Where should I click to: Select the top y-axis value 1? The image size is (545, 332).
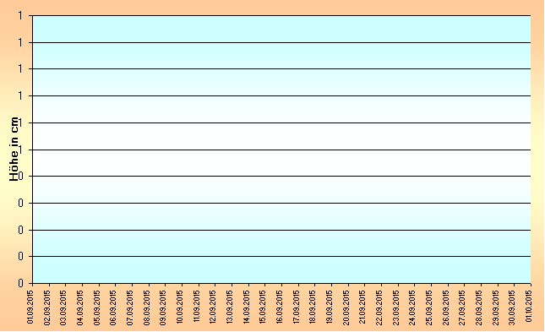pos(20,16)
